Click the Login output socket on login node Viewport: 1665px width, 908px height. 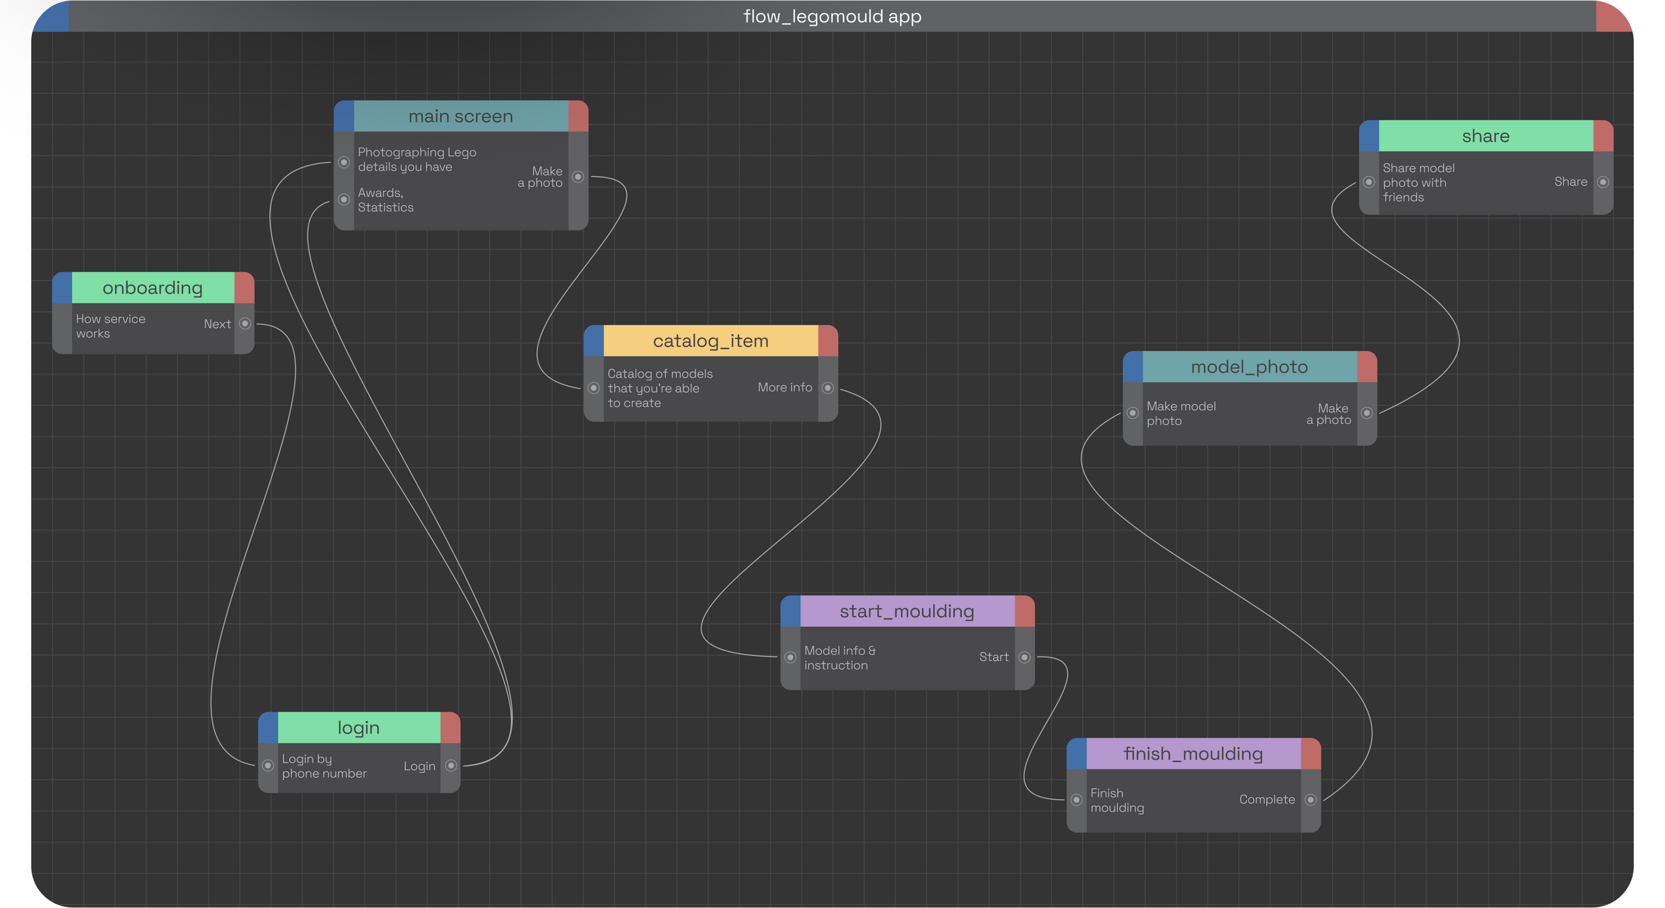(451, 766)
